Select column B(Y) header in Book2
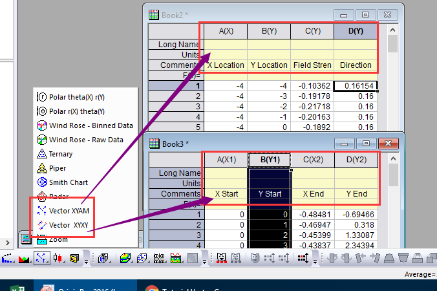The height and width of the screenshot is (291, 437). click(x=269, y=31)
